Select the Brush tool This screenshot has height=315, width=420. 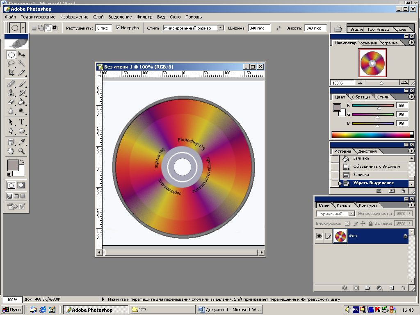pyautogui.click(x=21, y=84)
